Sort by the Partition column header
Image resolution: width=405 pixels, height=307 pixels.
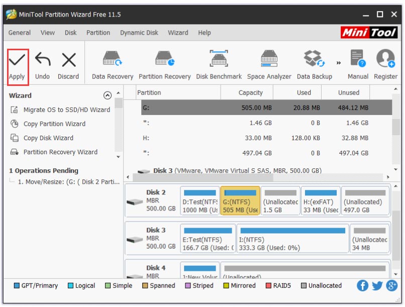click(x=178, y=92)
